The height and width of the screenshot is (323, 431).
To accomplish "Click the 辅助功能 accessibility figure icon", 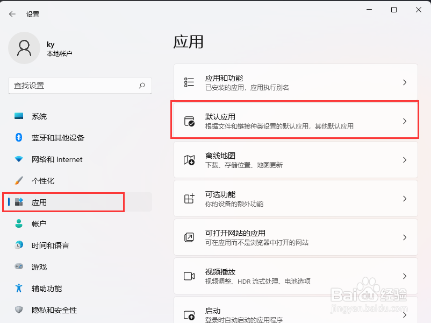I will [x=19, y=288].
